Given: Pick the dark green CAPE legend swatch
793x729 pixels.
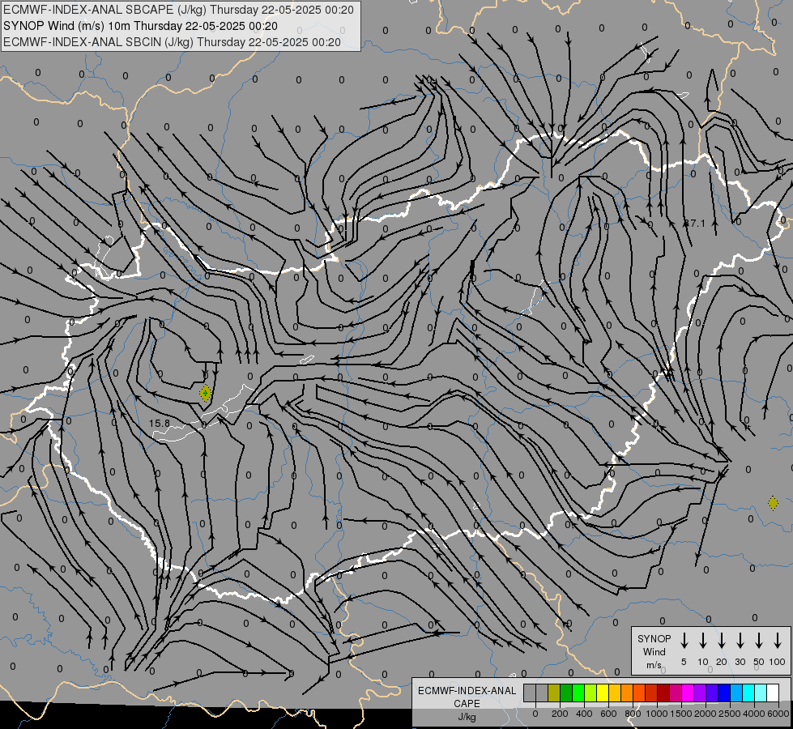Looking at the screenshot, I should 566,693.
